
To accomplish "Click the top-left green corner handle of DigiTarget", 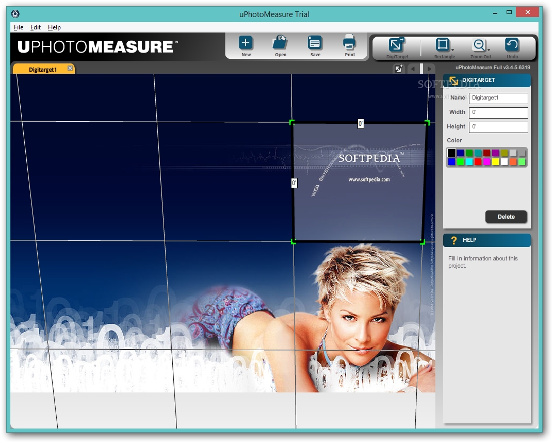I will click(291, 122).
